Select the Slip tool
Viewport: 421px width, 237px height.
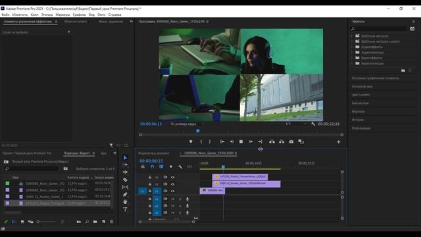click(x=125, y=187)
